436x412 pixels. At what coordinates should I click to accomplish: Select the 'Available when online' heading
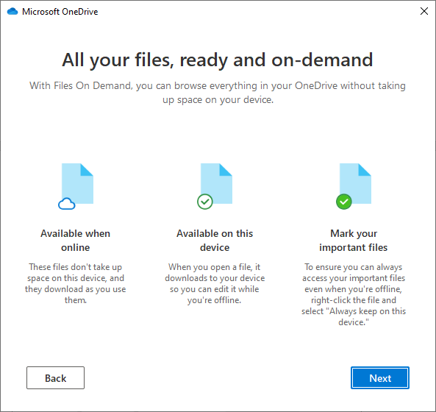click(x=75, y=241)
